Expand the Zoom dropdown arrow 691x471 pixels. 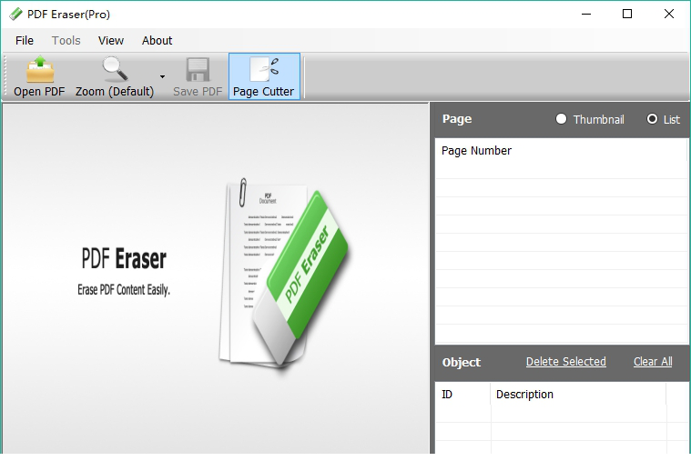tap(163, 76)
